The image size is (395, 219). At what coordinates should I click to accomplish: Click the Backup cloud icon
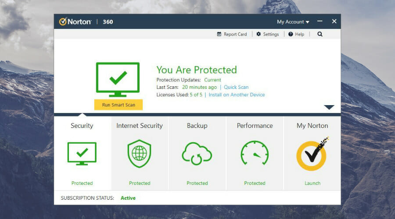click(x=197, y=154)
